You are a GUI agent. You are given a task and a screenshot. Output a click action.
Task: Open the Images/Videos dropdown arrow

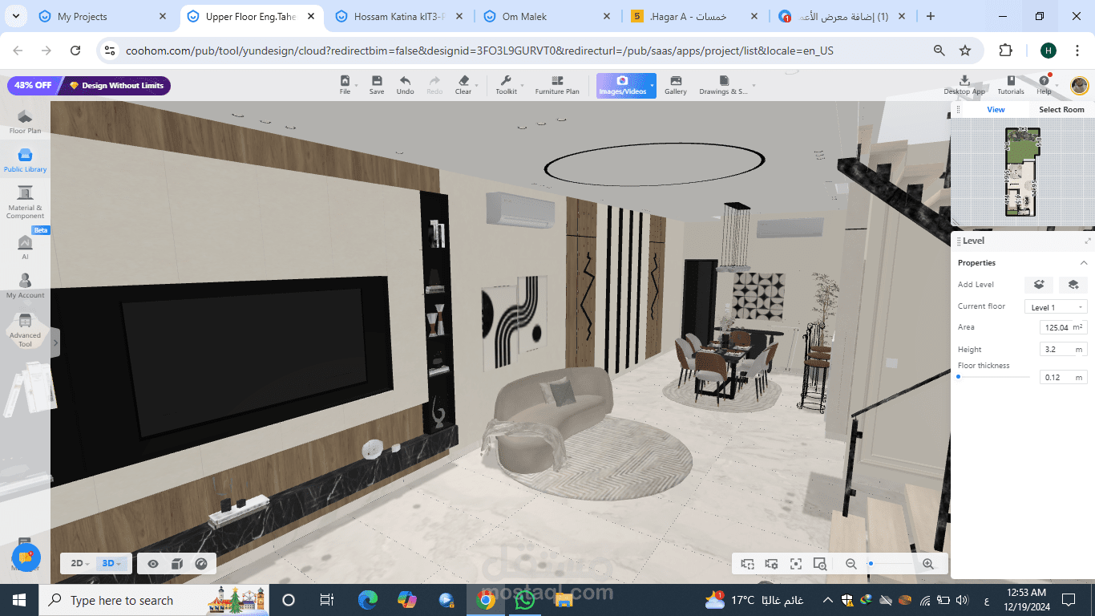(x=652, y=85)
